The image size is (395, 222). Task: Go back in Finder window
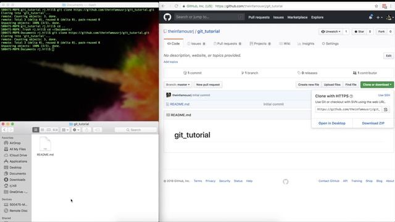tap(4, 130)
